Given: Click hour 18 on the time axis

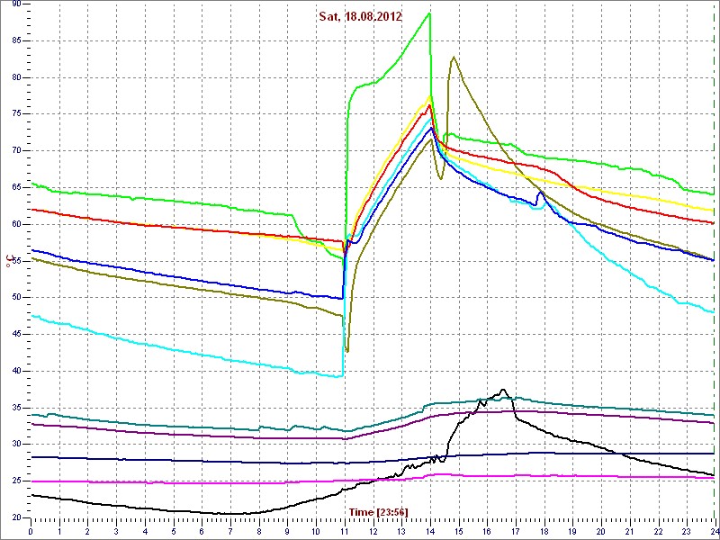Looking at the screenshot, I should click(x=544, y=531).
